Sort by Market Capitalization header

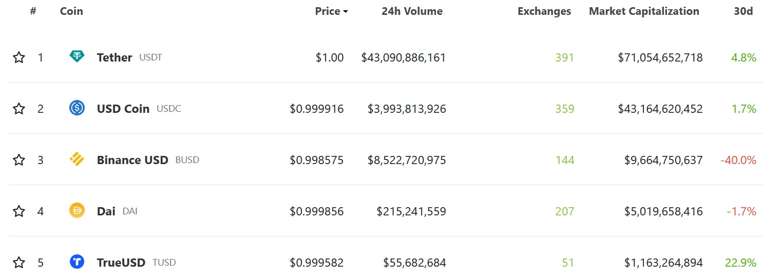pos(644,11)
